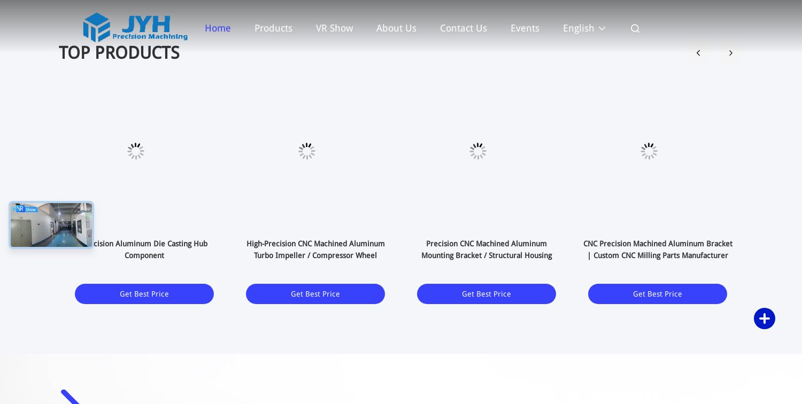
Task: Advance products carousel with right arrow
Action: click(x=730, y=53)
